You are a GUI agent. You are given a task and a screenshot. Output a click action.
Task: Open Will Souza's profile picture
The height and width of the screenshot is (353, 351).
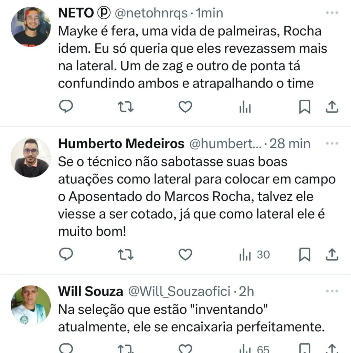pos(31,305)
